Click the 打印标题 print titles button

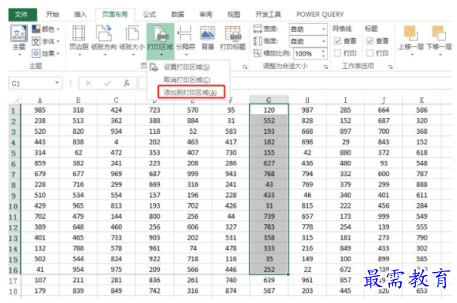232,38
